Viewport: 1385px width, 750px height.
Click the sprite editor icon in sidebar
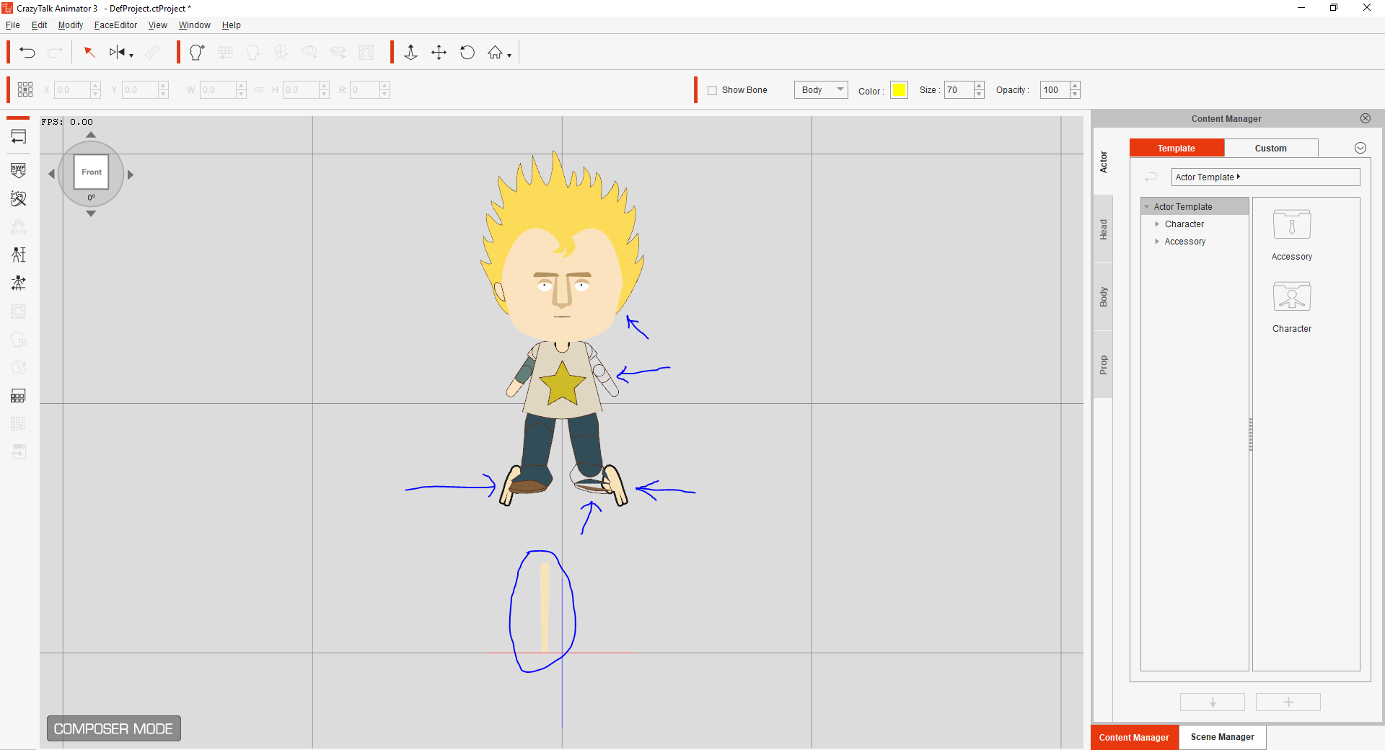[19, 198]
